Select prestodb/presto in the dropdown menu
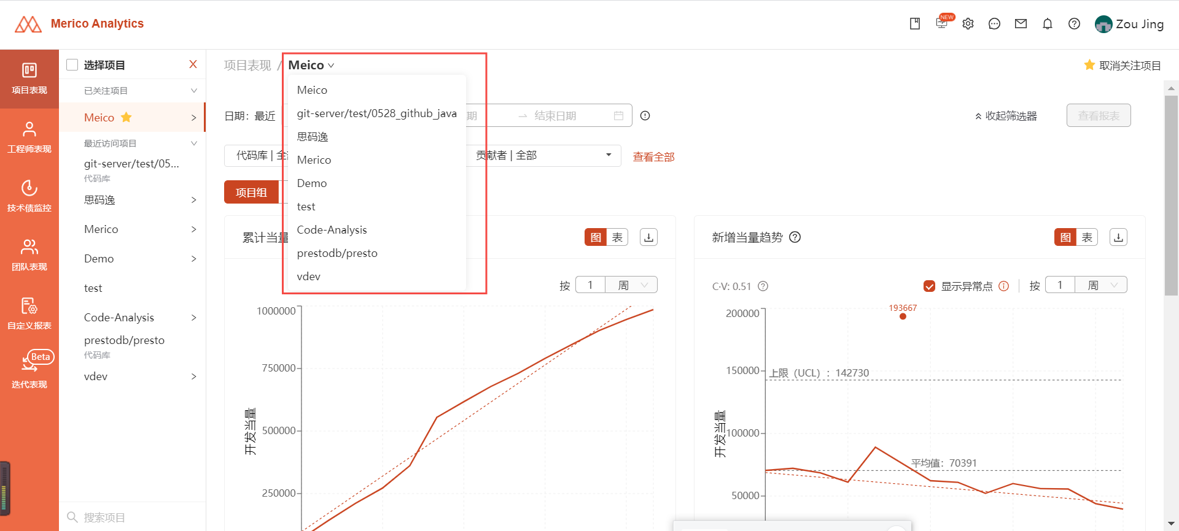This screenshot has width=1179, height=531. [x=376, y=253]
